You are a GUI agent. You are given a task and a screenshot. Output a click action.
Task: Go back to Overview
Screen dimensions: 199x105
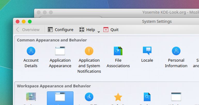[x=28, y=30]
